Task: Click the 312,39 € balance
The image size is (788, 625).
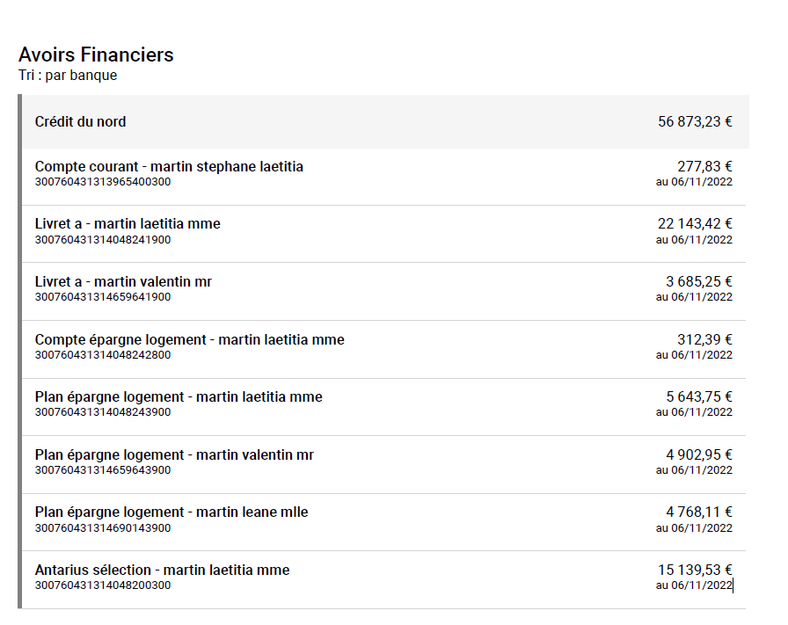Action: click(x=704, y=339)
